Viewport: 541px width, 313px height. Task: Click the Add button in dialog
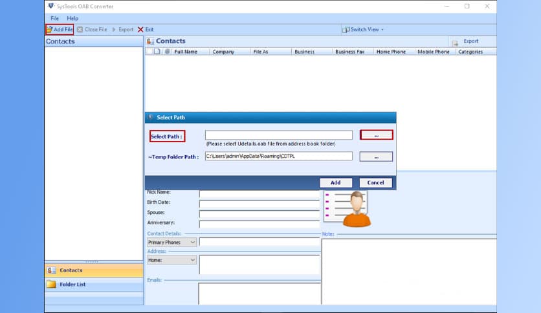coord(336,183)
